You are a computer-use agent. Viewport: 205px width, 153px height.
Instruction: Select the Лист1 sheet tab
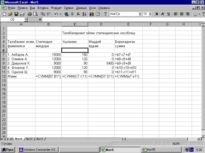point(18,139)
